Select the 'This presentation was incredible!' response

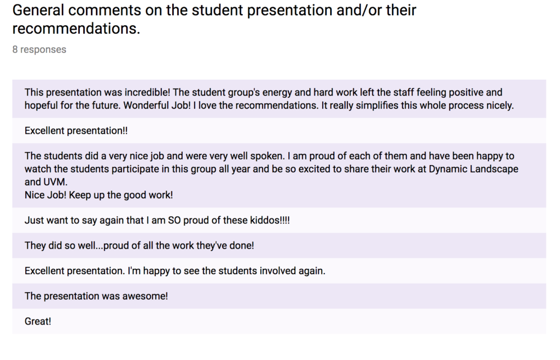coord(279,99)
